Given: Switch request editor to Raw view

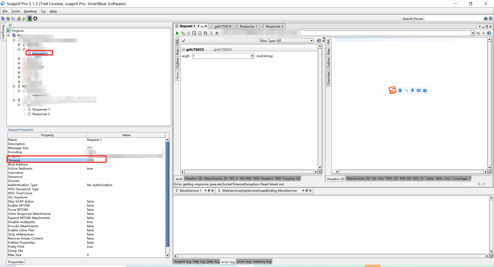Looking at the screenshot, I should pyautogui.click(x=177, y=51).
